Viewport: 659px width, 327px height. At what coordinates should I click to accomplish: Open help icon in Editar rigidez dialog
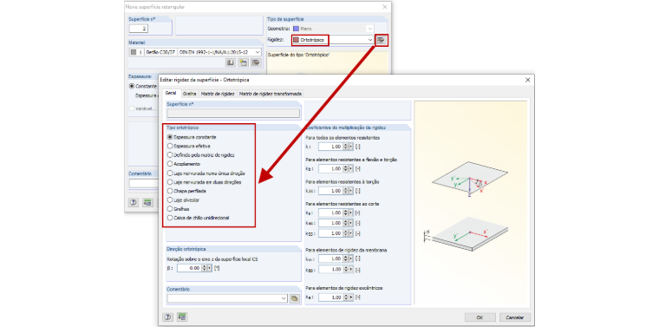[167, 317]
